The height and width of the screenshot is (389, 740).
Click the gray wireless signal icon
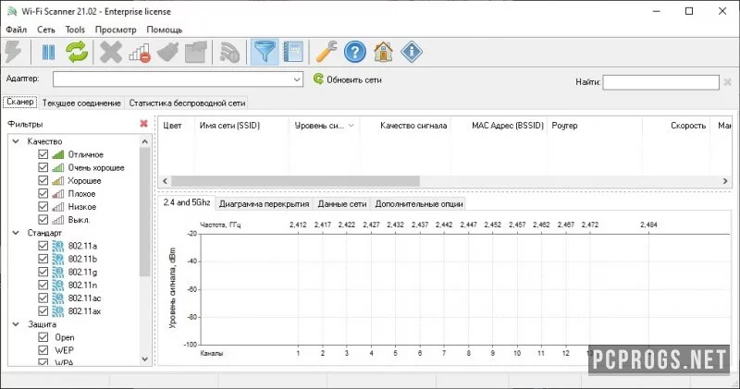coord(229,52)
